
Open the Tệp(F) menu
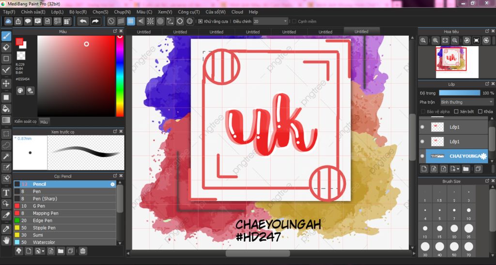(x=9, y=12)
